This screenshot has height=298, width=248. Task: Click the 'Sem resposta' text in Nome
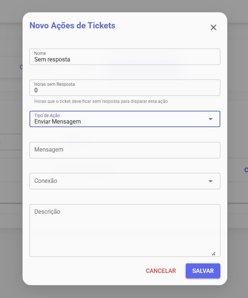tap(52, 59)
